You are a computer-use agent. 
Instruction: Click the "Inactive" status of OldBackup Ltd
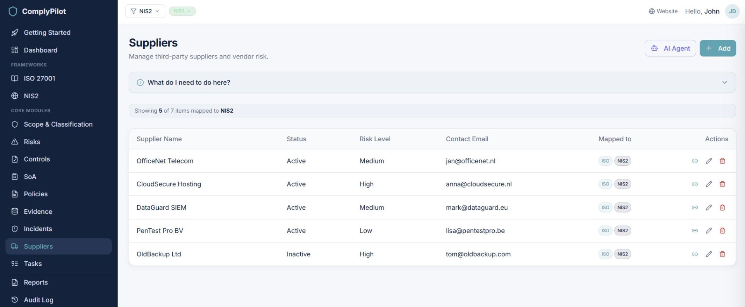298,254
